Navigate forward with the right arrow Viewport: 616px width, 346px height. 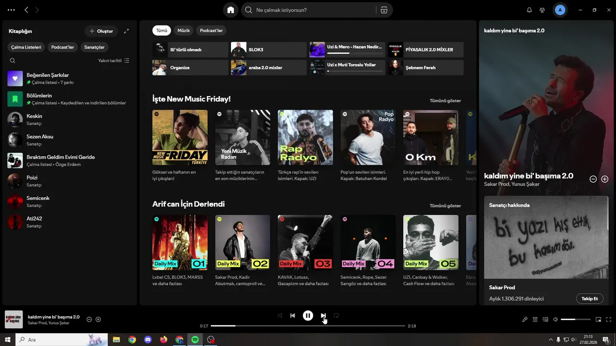[37, 10]
